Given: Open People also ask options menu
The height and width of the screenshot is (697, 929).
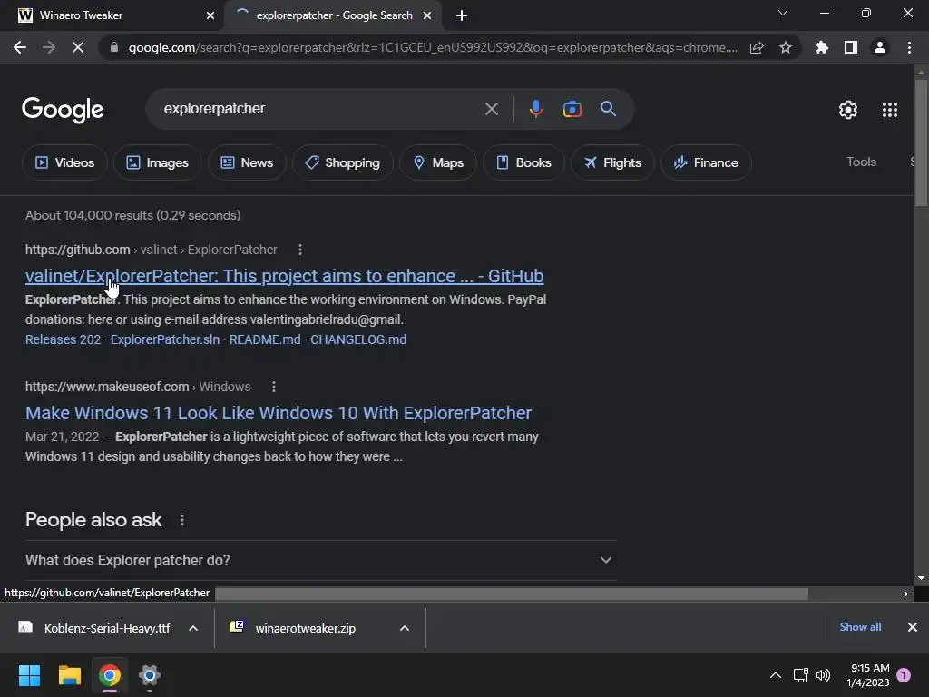Looking at the screenshot, I should [x=181, y=520].
